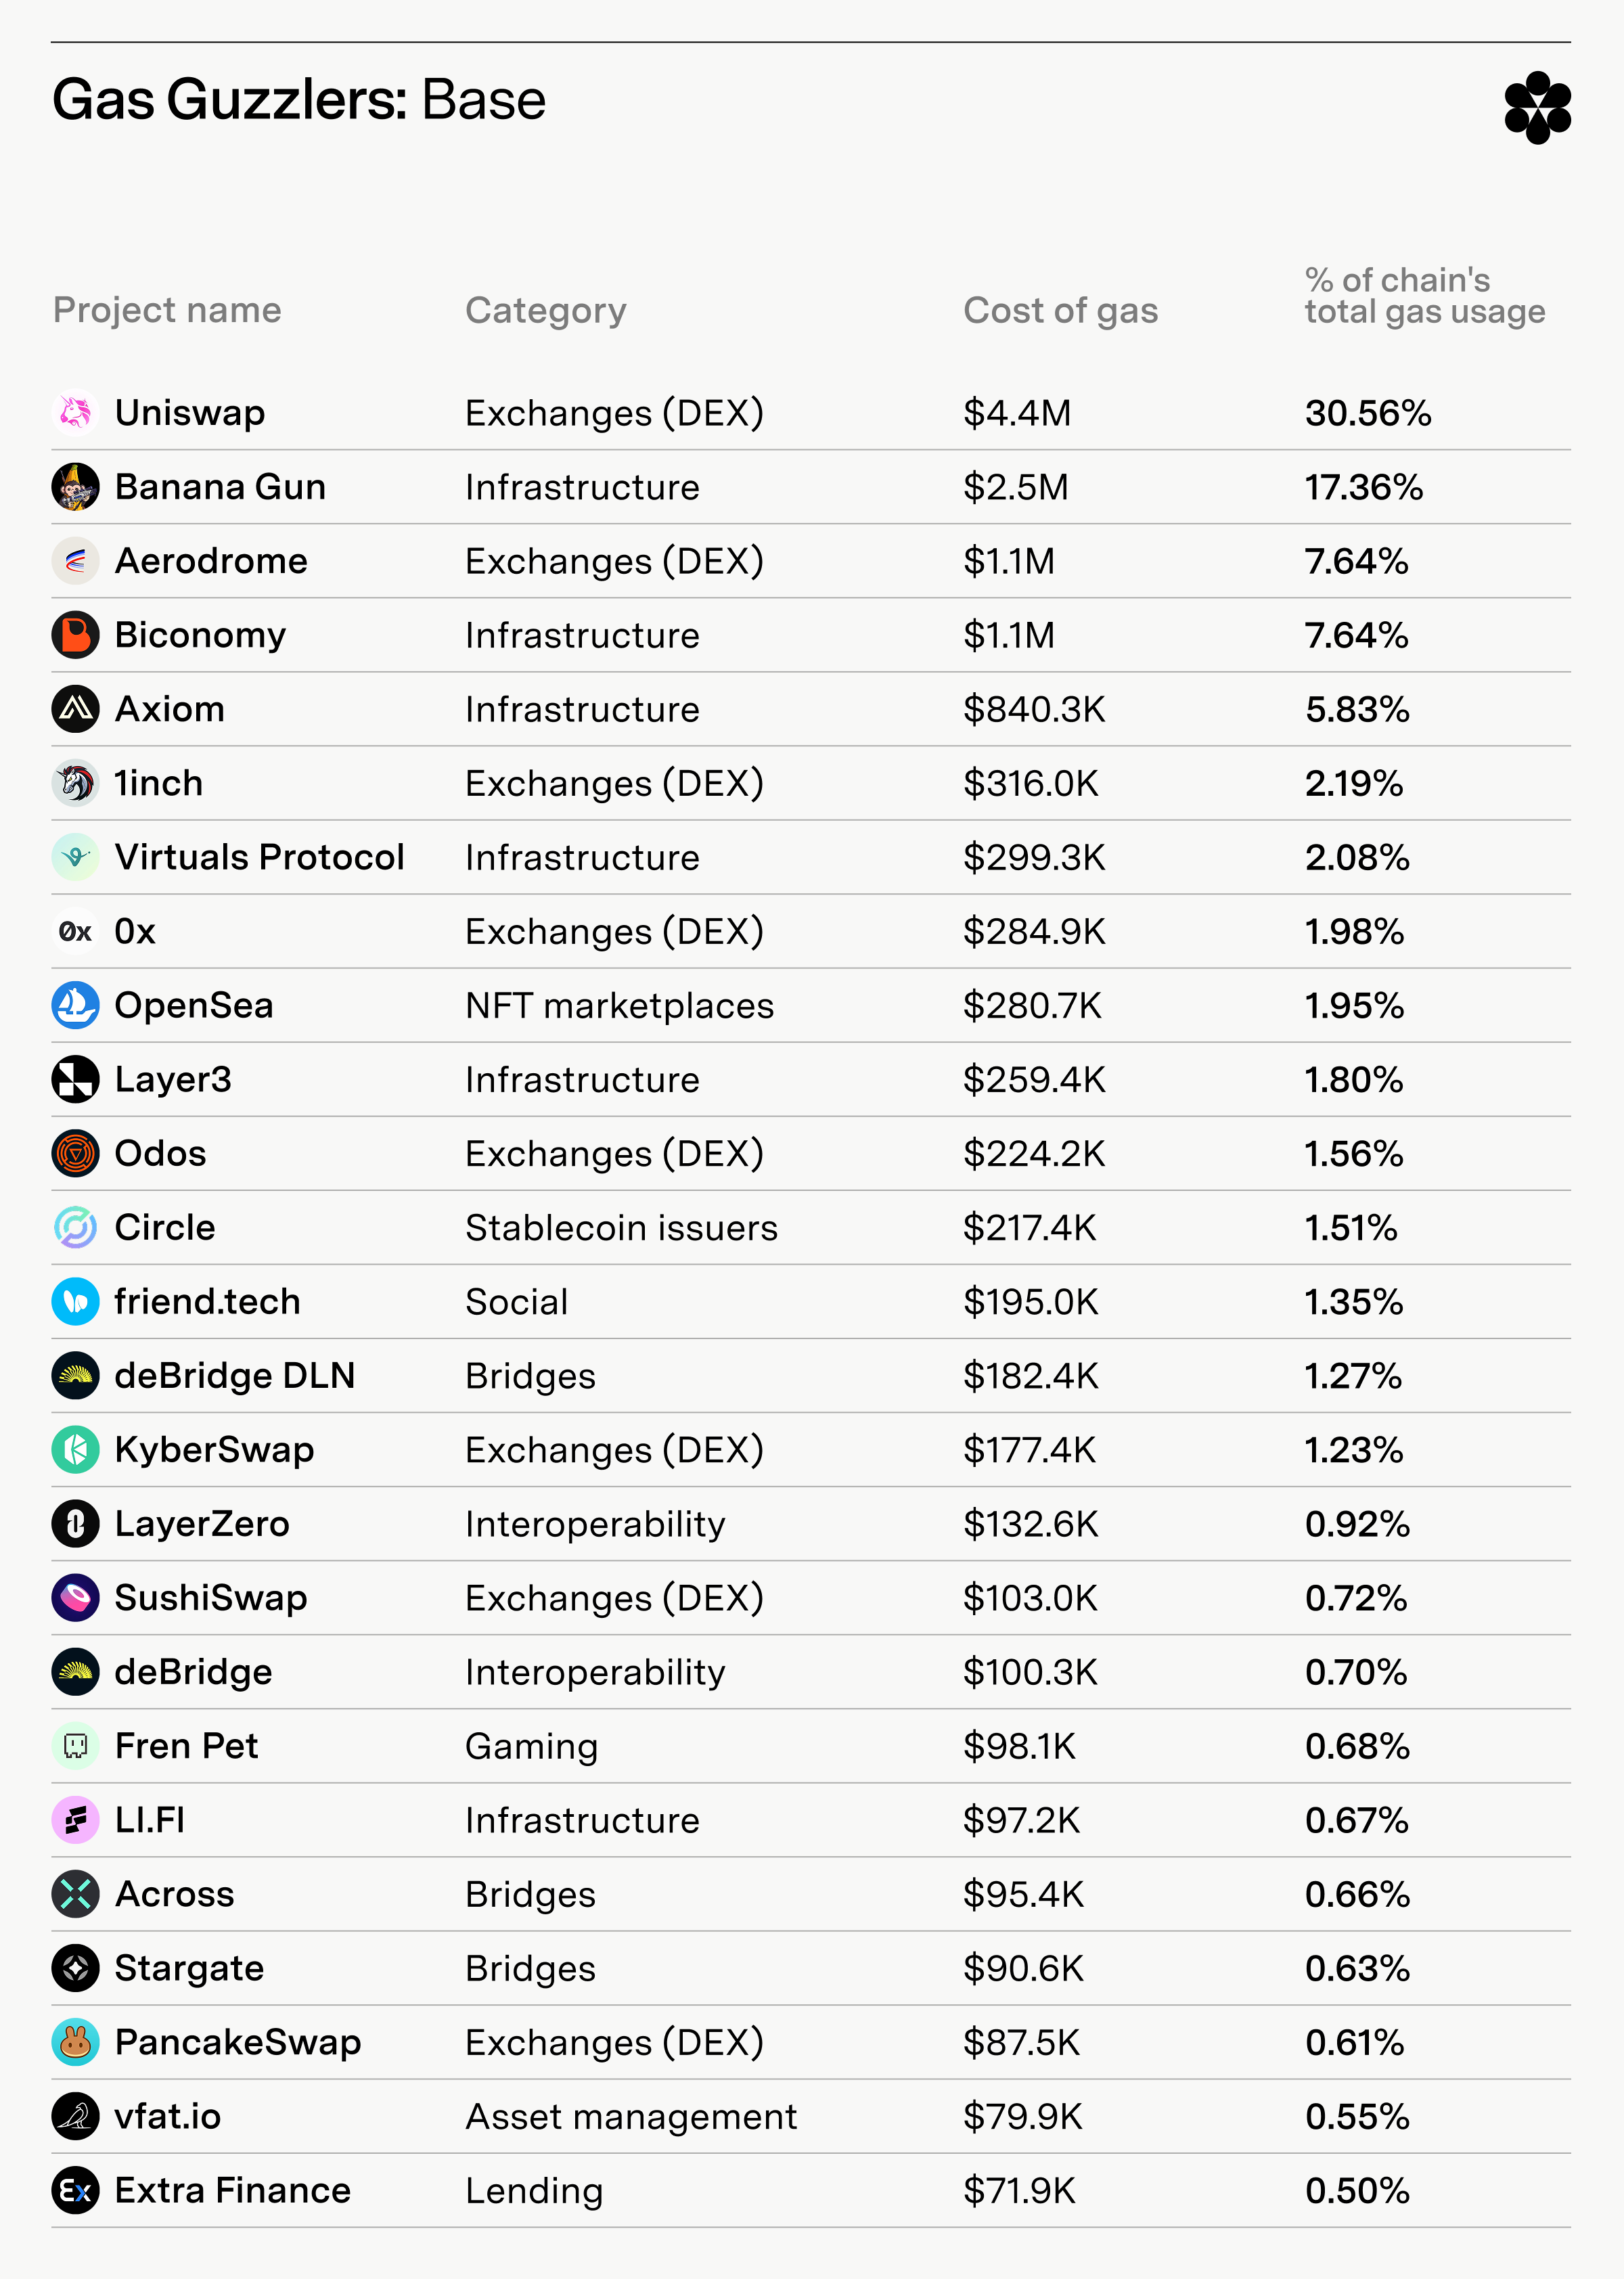
Task: Open the Virtuals Protocol project name
Action: tap(259, 856)
